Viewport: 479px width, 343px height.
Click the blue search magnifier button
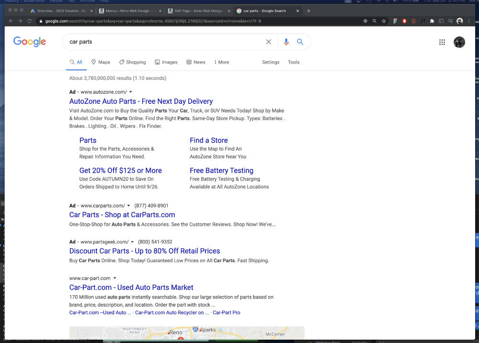(x=300, y=42)
